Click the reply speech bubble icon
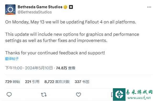The width and height of the screenshot is (153, 101). click(9, 94)
